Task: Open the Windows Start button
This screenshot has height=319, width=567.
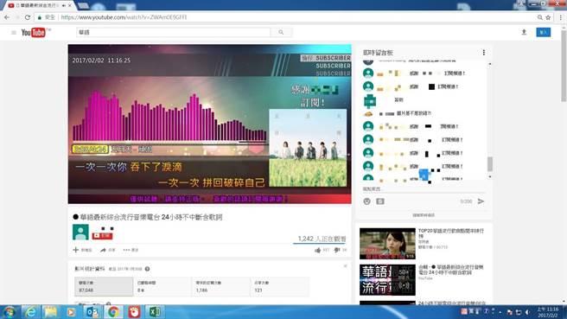Action: 9,312
